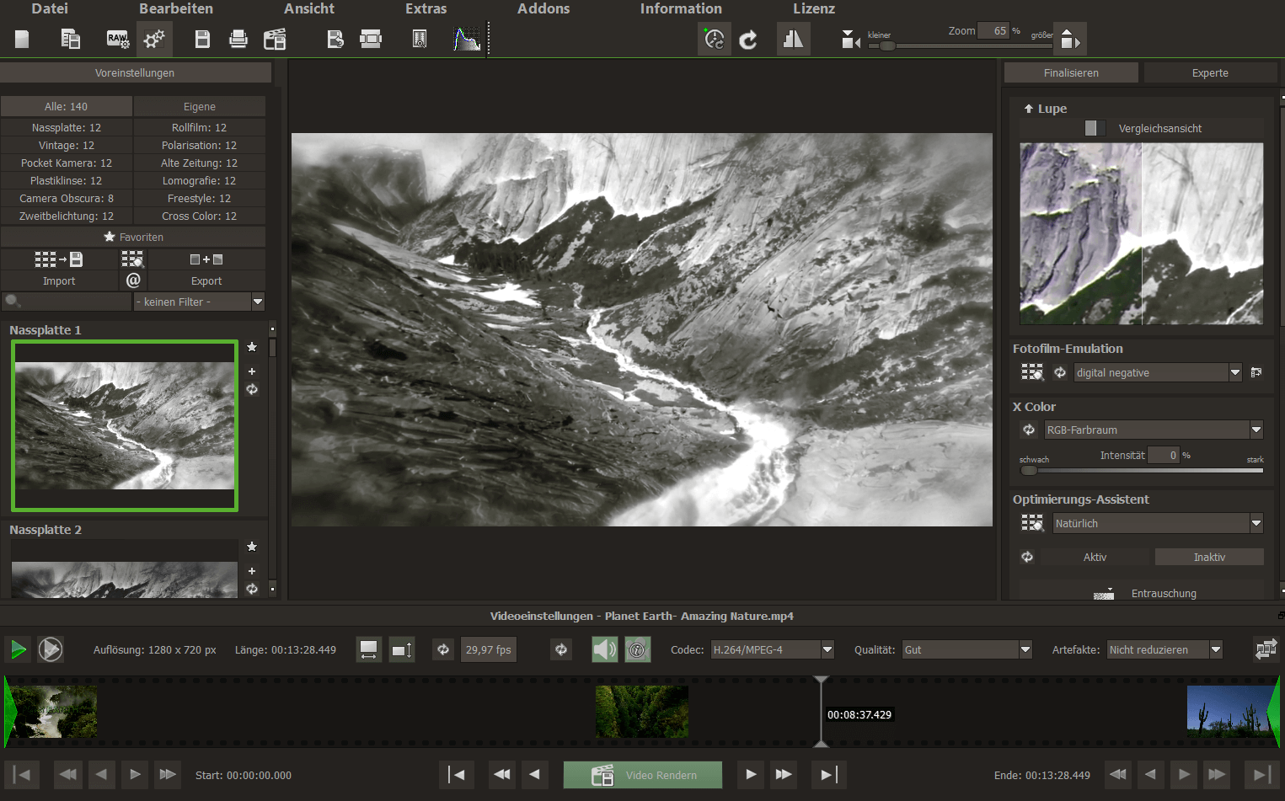Viewport: 1285px width, 801px height.
Task: Click the mirror comparison view icon
Action: 793,39
